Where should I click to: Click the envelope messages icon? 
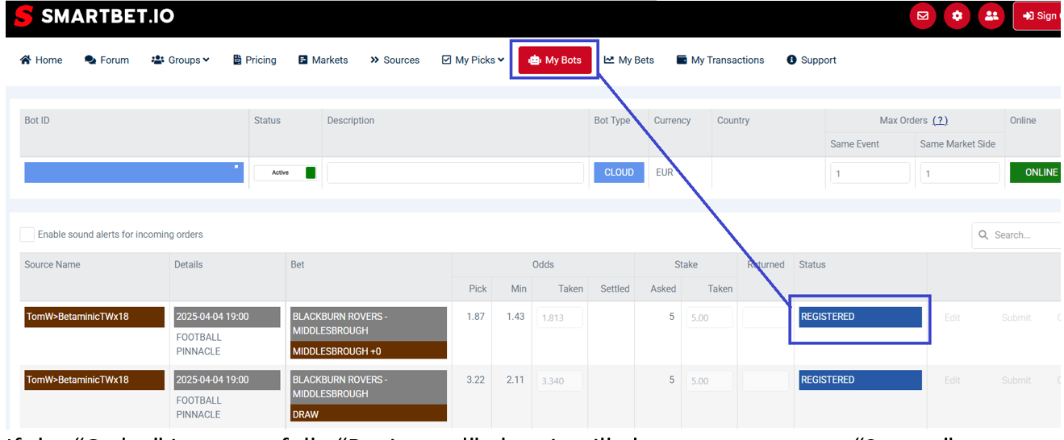[923, 15]
